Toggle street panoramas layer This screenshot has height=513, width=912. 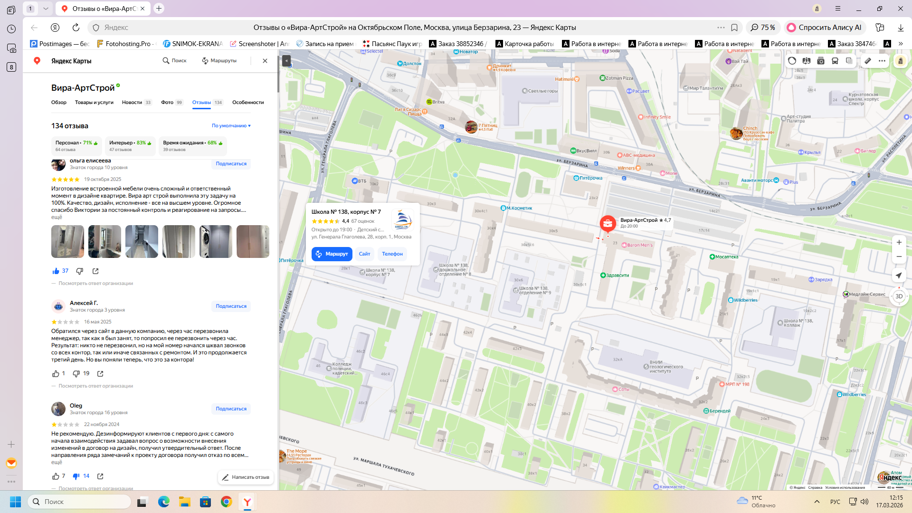[x=807, y=61]
